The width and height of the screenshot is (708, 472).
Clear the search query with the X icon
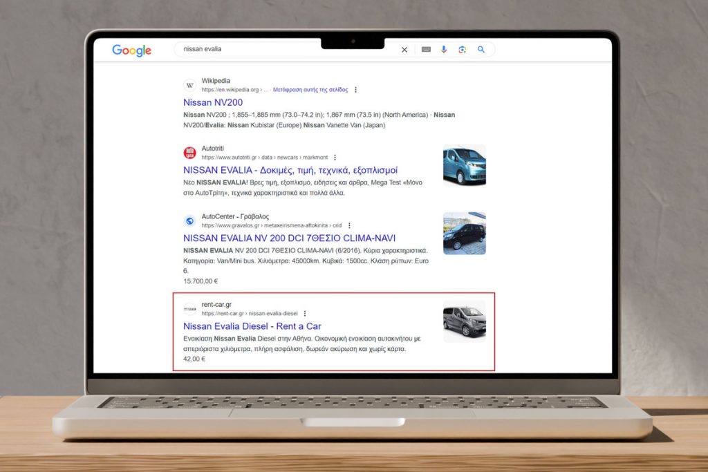point(404,50)
